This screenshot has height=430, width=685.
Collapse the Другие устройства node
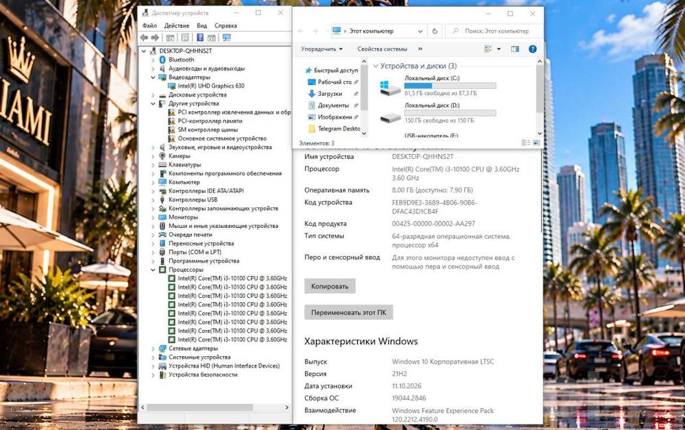153,103
